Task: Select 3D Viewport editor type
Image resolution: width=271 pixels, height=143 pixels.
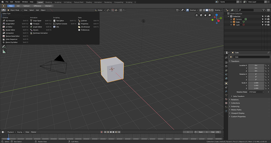Action: [15, 21]
